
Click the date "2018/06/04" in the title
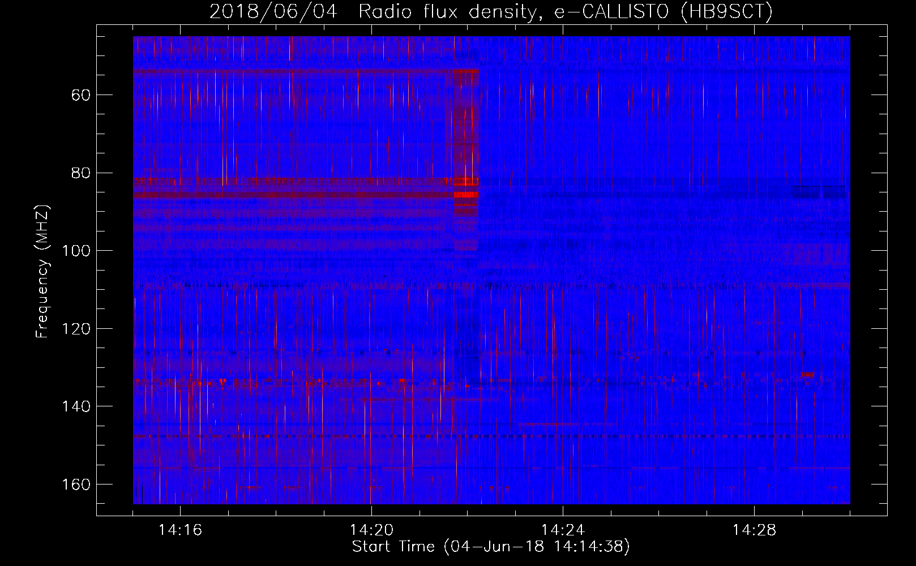tap(273, 11)
